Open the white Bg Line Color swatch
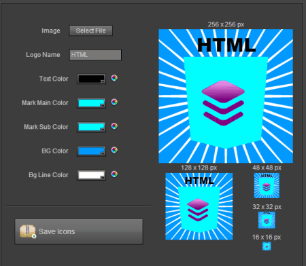 pos(91,175)
